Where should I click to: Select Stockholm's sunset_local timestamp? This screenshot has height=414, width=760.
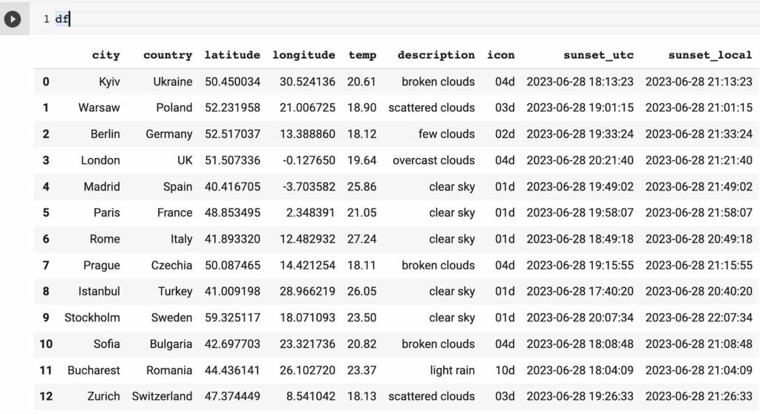698,318
